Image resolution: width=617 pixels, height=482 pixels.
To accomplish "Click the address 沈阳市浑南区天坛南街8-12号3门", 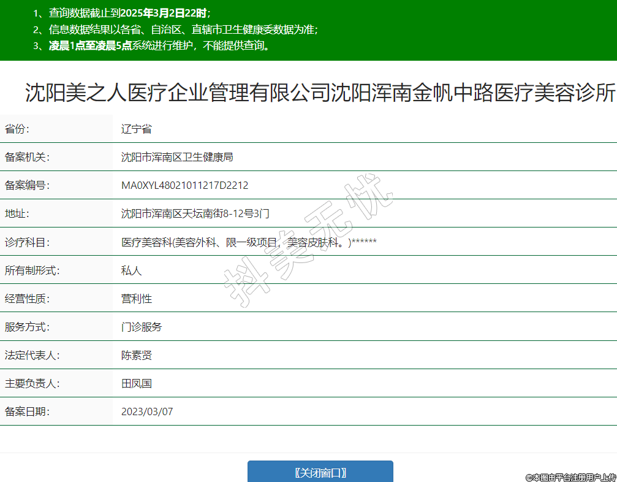I will [x=195, y=213].
